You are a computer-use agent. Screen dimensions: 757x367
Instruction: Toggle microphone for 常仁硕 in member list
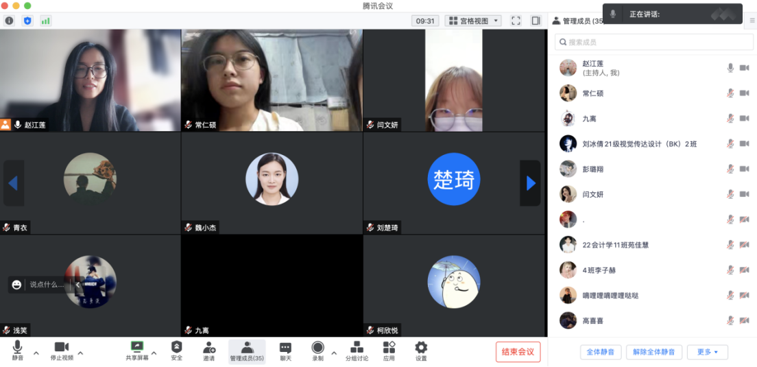tap(730, 93)
